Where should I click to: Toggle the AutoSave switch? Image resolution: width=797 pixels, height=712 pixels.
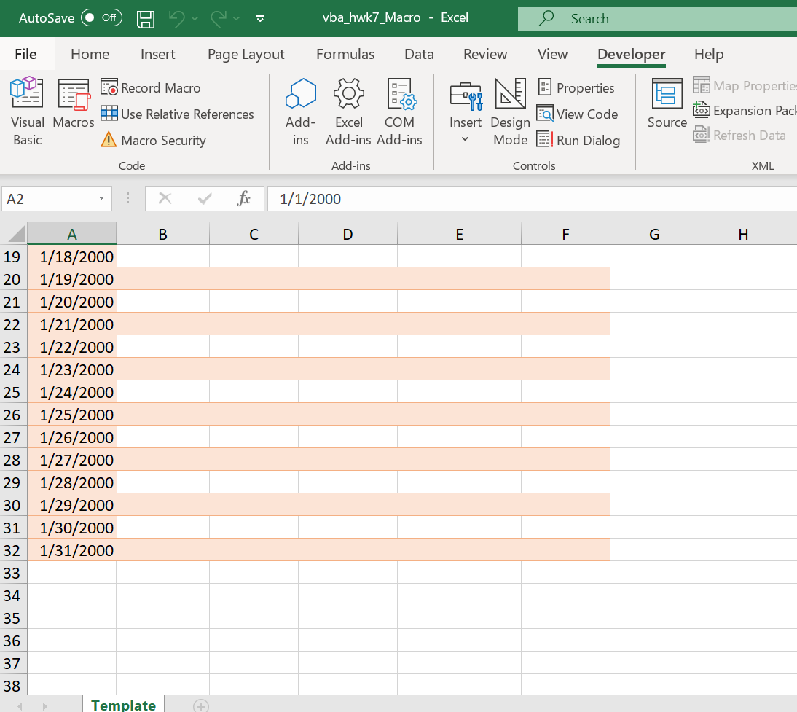101,18
